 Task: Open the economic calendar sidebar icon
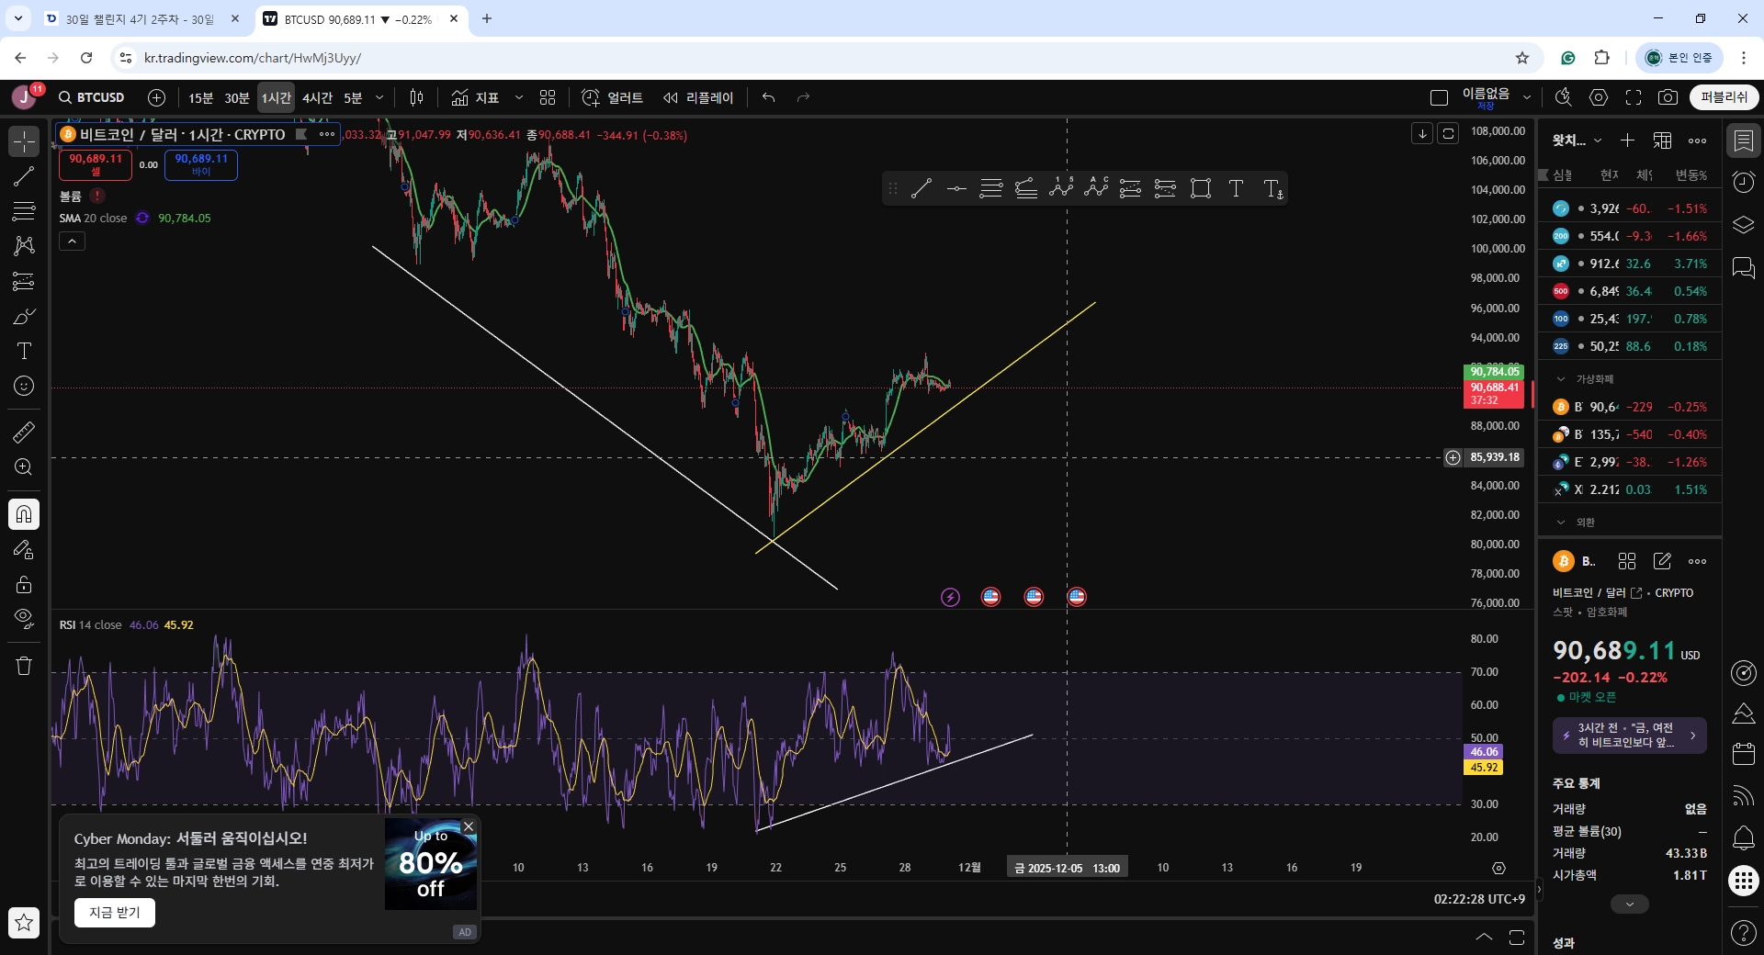1743,754
